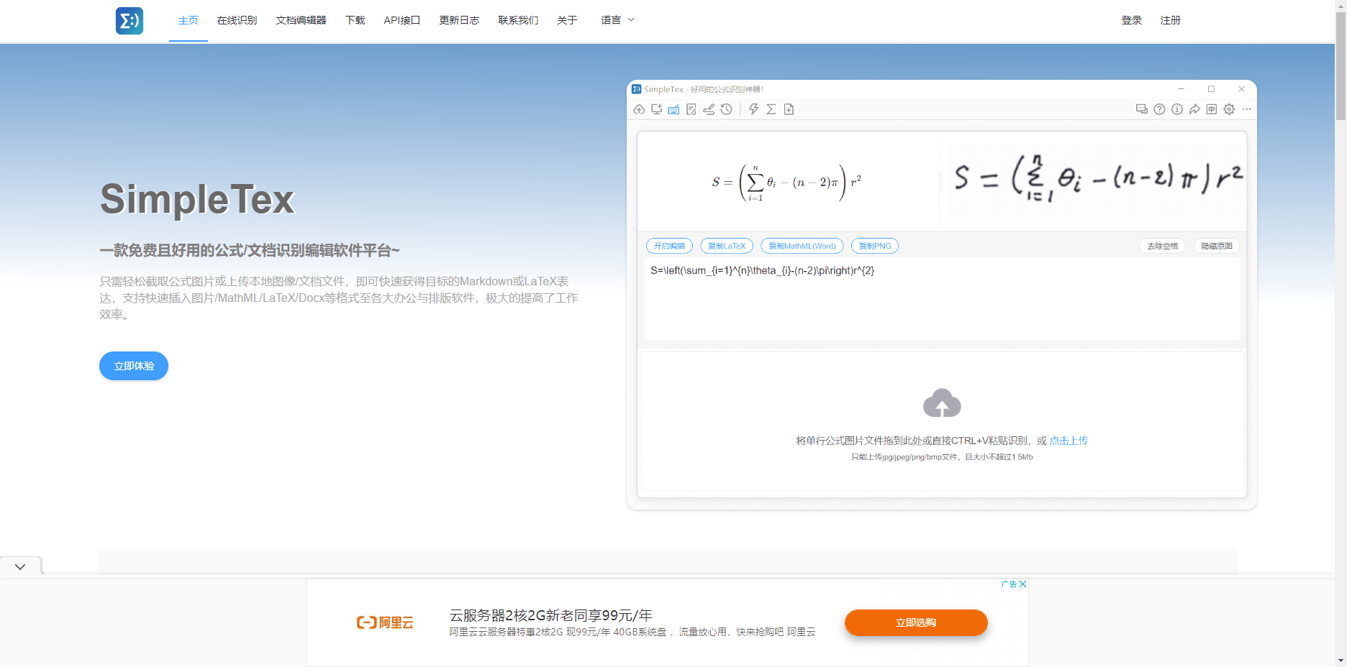Open the info circle icon
1347x667 pixels.
tap(1177, 109)
